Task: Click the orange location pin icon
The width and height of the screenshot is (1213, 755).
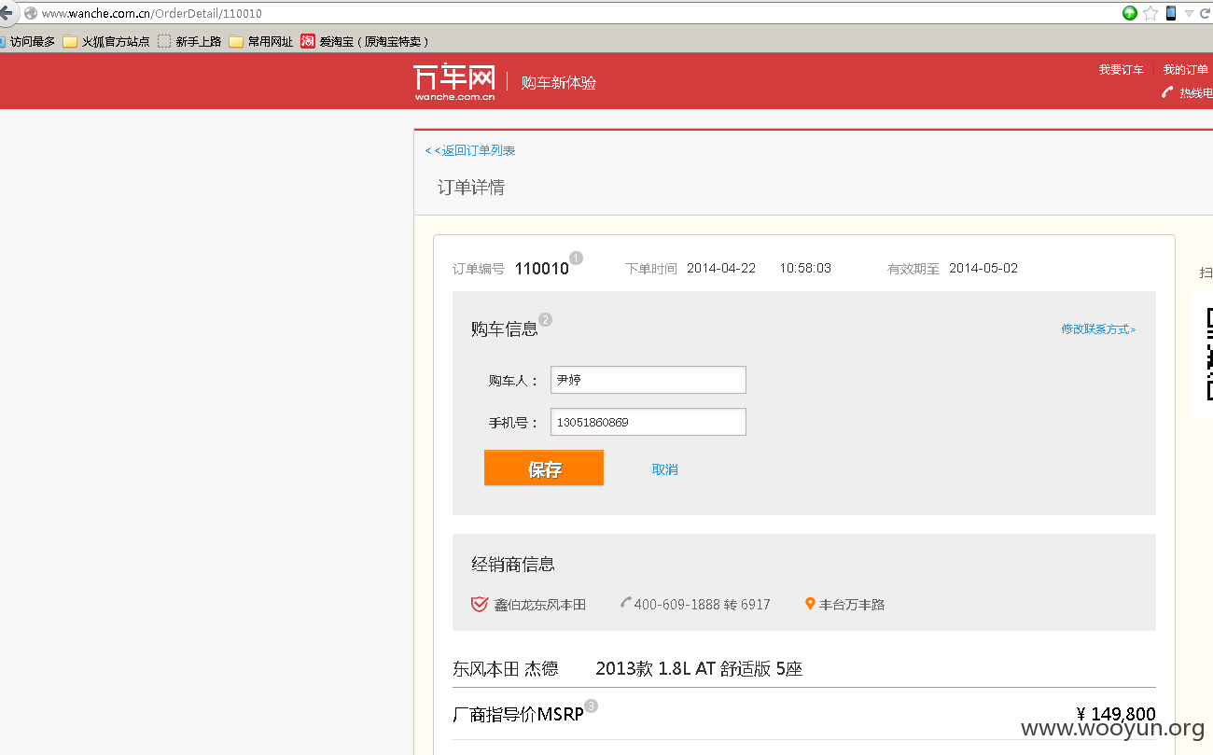Action: (x=810, y=604)
